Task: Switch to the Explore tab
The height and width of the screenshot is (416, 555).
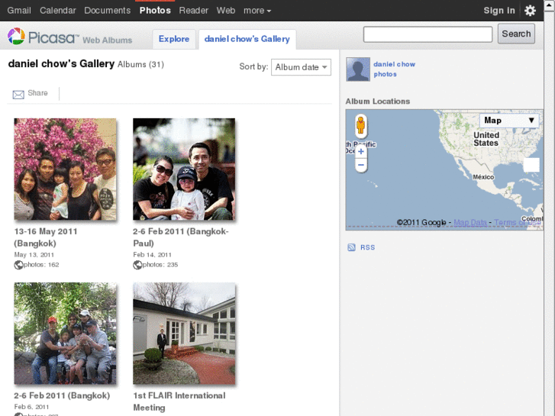Action: tap(174, 39)
